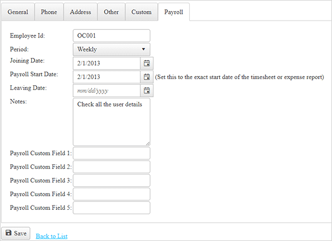Image resolution: width=332 pixels, height=241 pixels.
Task: Click inside the Notes text area
Action: [x=112, y=122]
